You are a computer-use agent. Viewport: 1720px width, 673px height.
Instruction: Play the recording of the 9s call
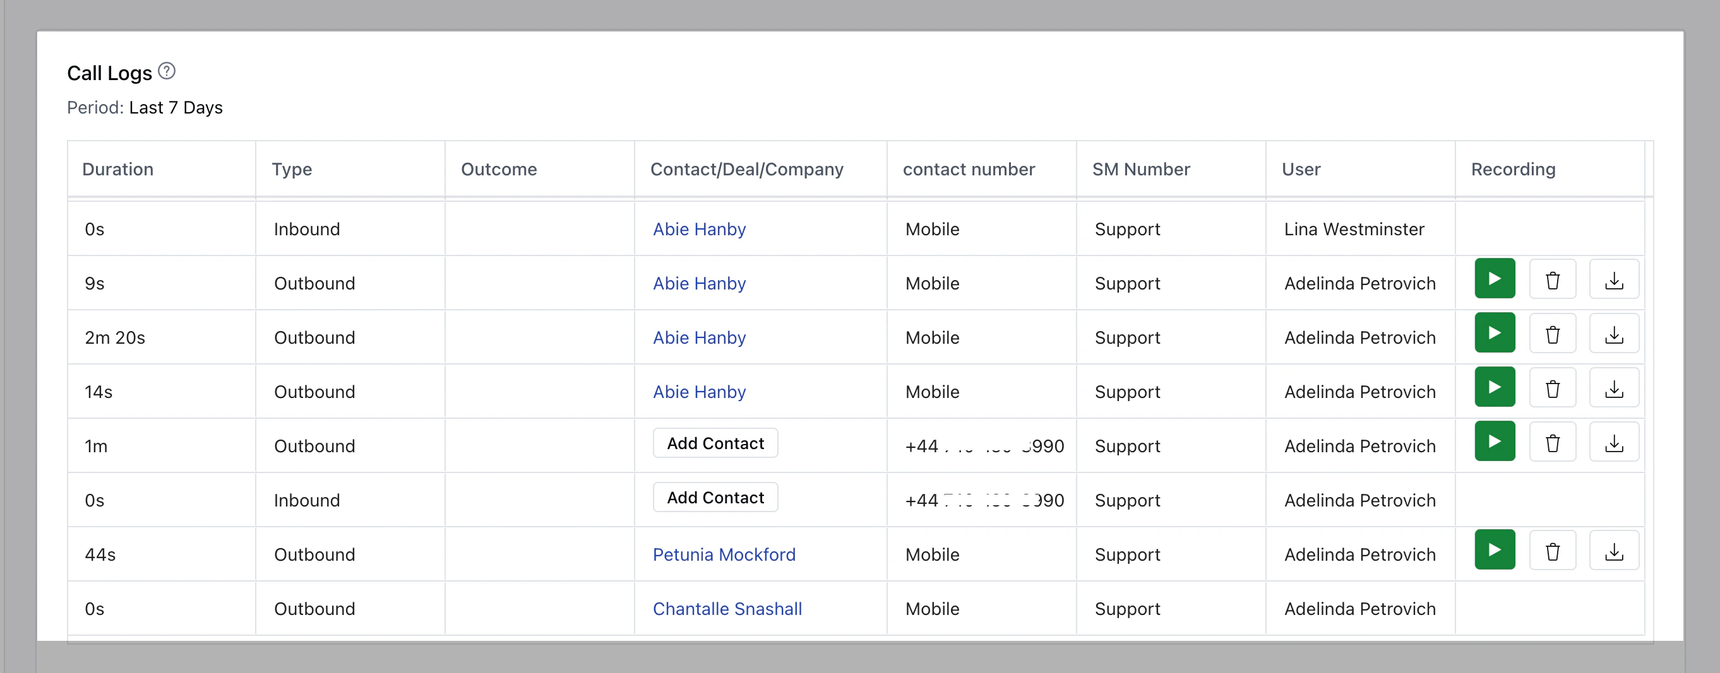click(1495, 279)
